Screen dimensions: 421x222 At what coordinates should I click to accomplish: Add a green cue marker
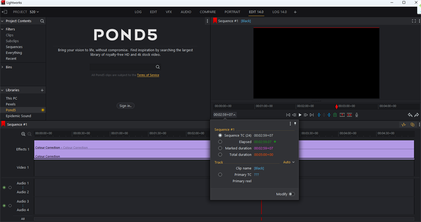pos(335,115)
